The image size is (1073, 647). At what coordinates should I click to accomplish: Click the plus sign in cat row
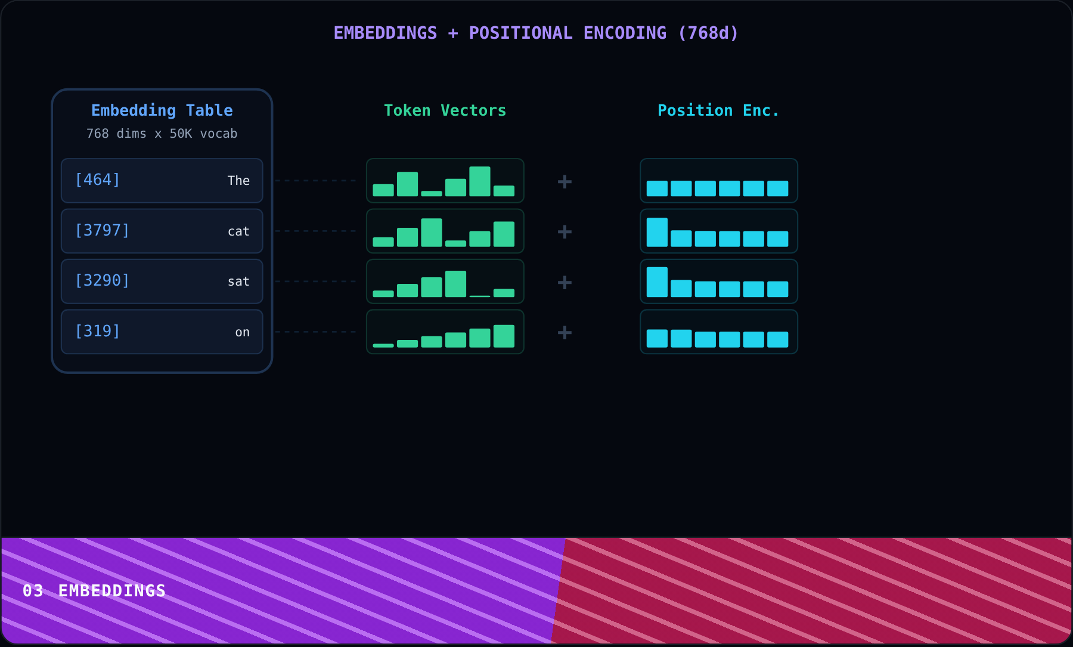565,231
